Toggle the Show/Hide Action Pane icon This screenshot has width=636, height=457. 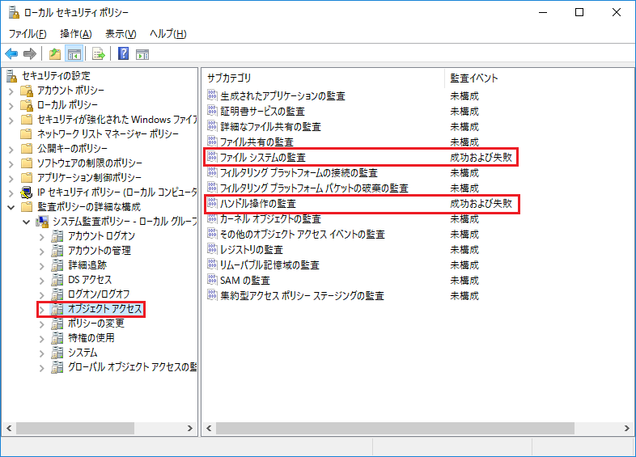click(x=142, y=53)
